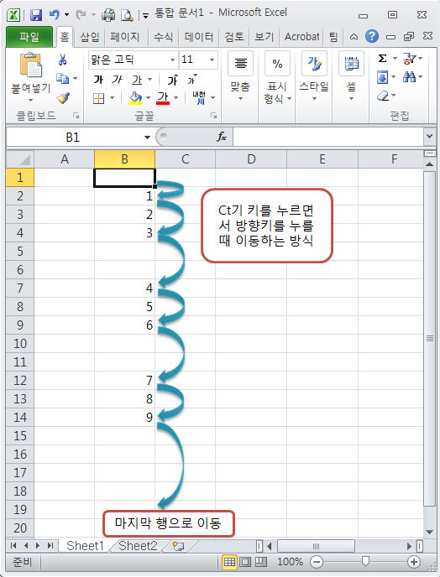Switch to Page Layout view in status bar
Viewport: 440px width, 577px height.
pos(245,562)
